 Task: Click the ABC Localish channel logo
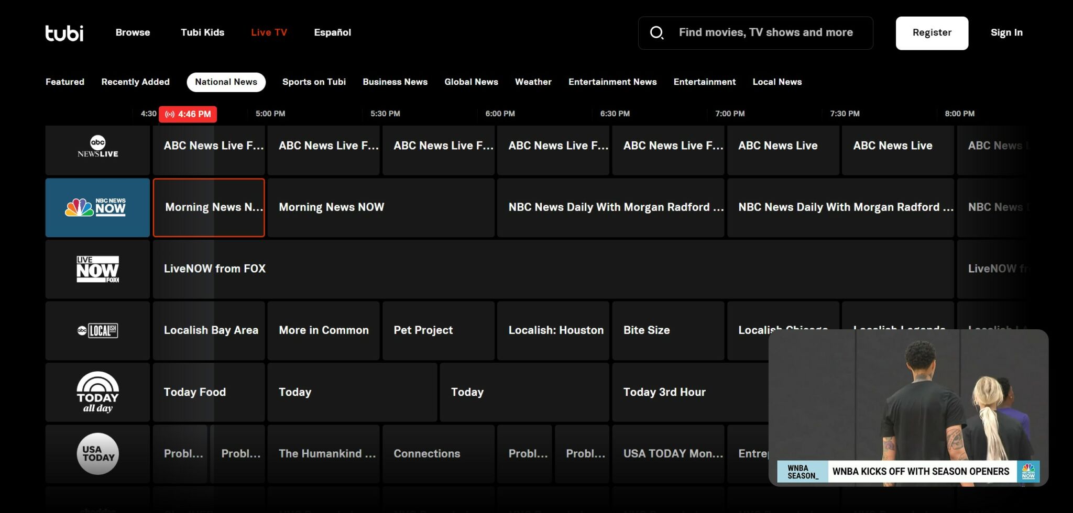pos(97,330)
